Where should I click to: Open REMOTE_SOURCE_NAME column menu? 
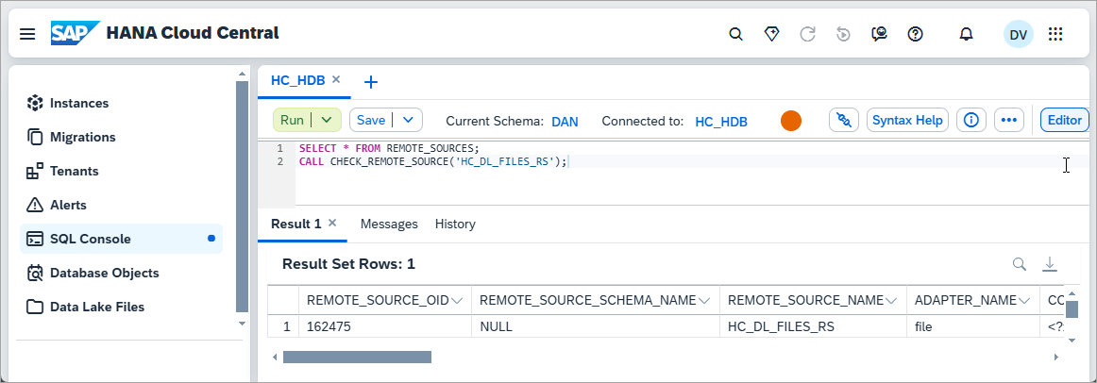pos(891,301)
